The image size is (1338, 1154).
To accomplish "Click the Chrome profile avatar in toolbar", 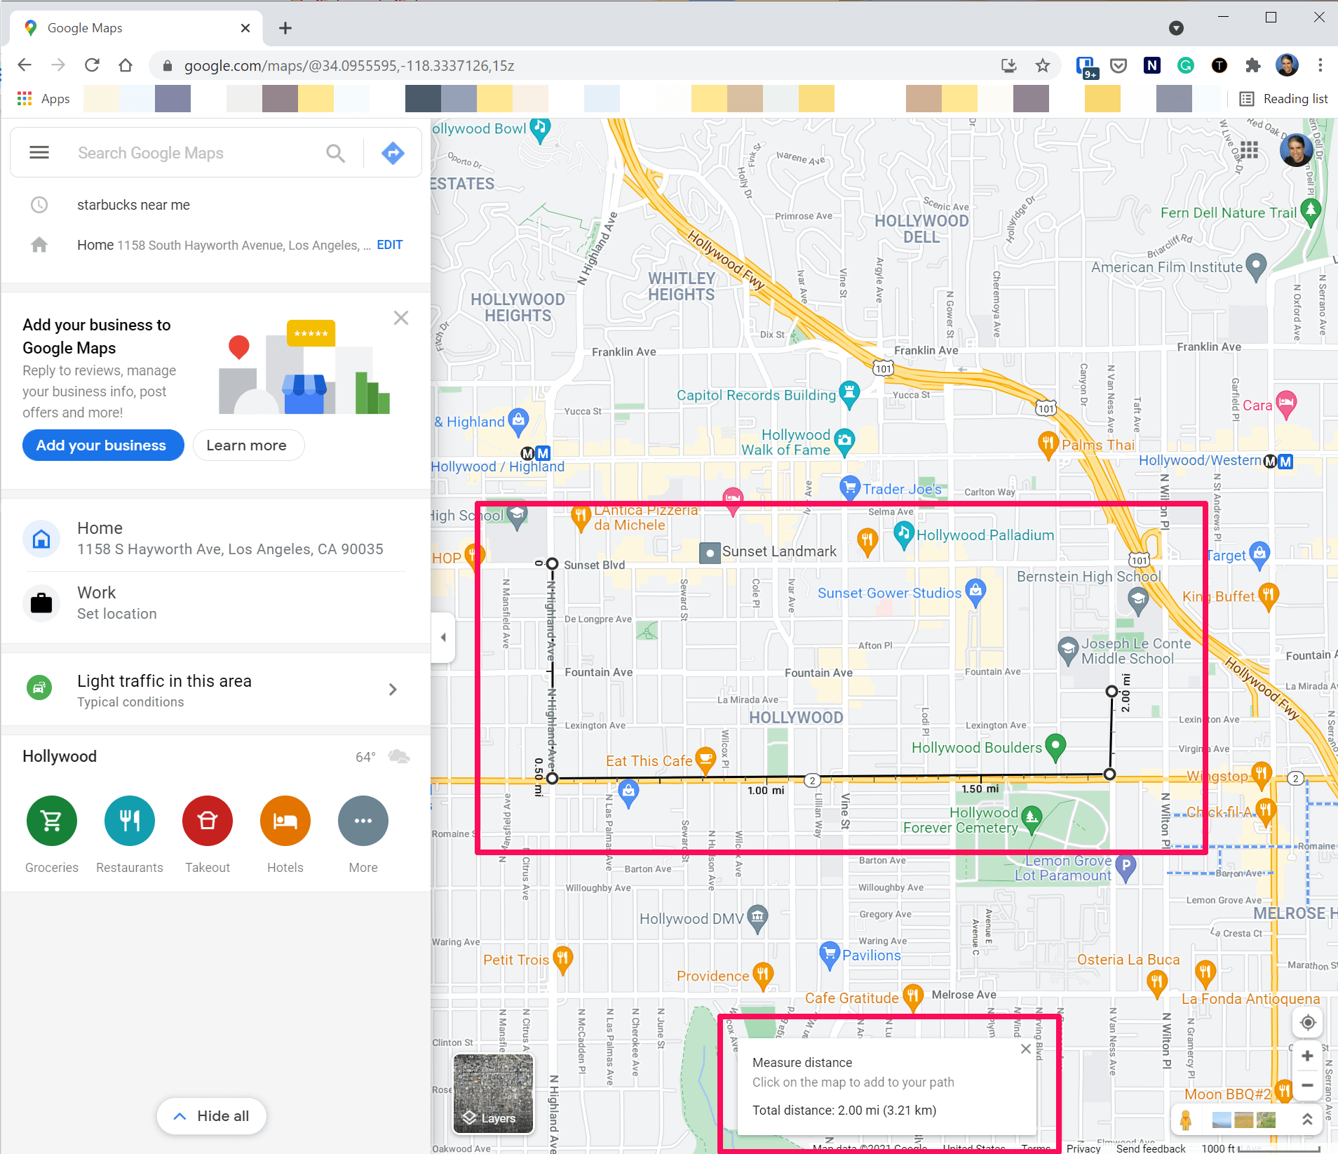I will pyautogui.click(x=1287, y=66).
